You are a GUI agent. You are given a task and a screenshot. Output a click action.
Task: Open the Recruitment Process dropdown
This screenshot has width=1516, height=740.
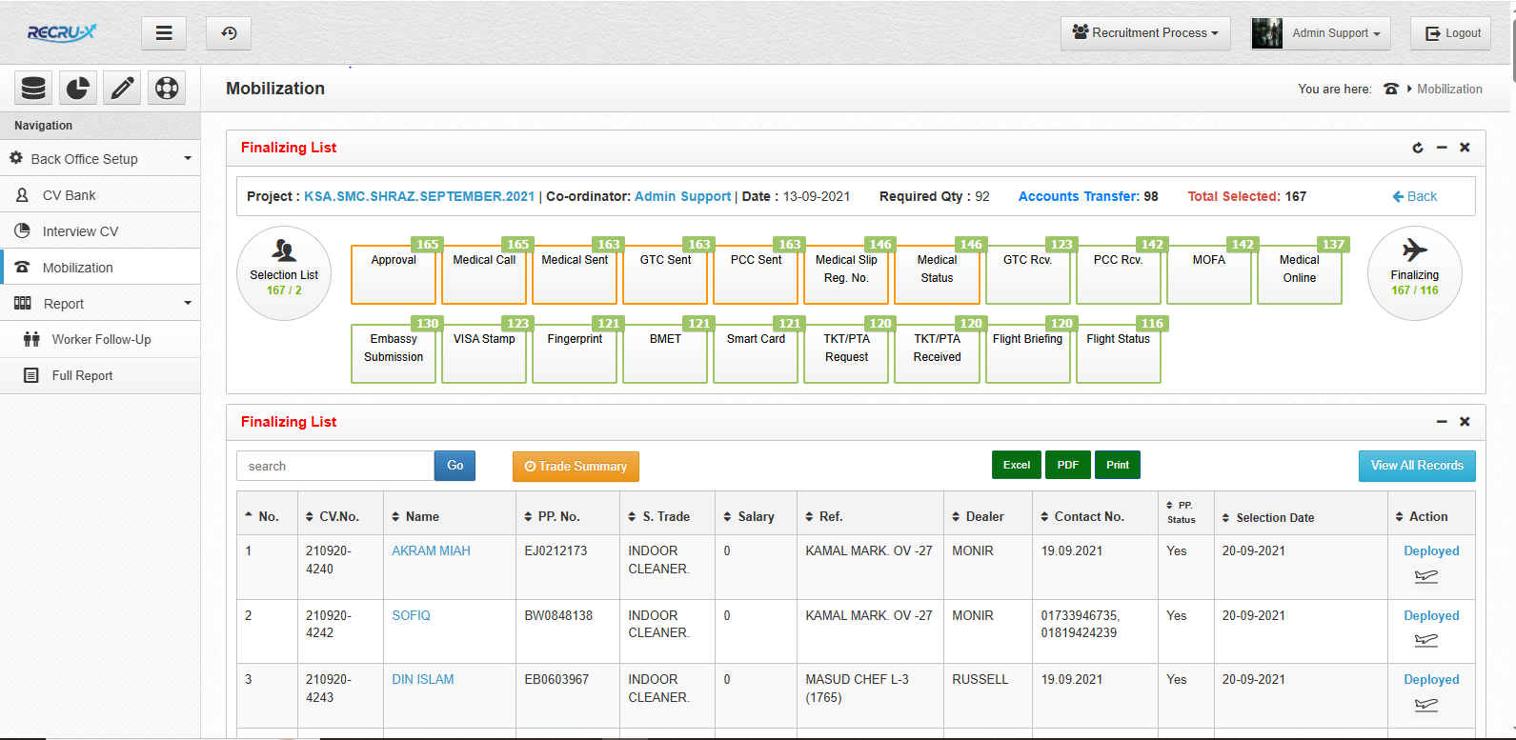[1145, 33]
